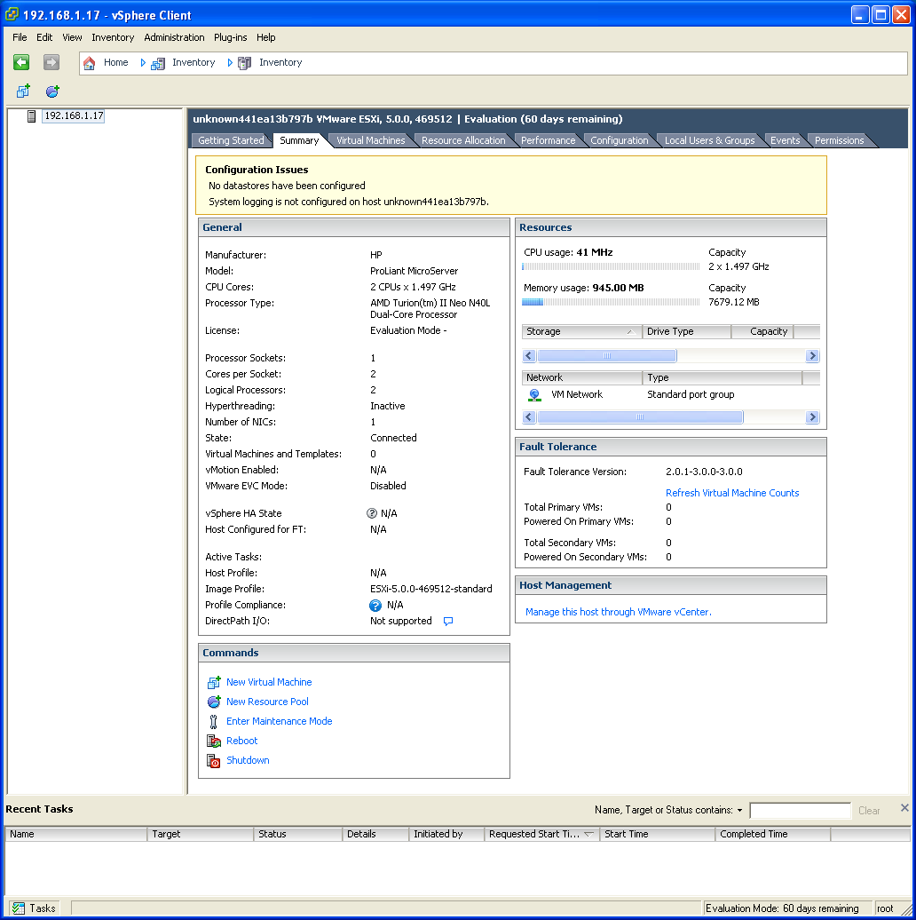Expand the breadcrumb arrow before second Inventory
This screenshot has width=916, height=920.
(230, 63)
